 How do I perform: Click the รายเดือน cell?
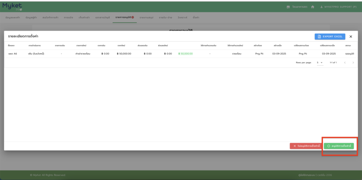[x=237, y=54]
